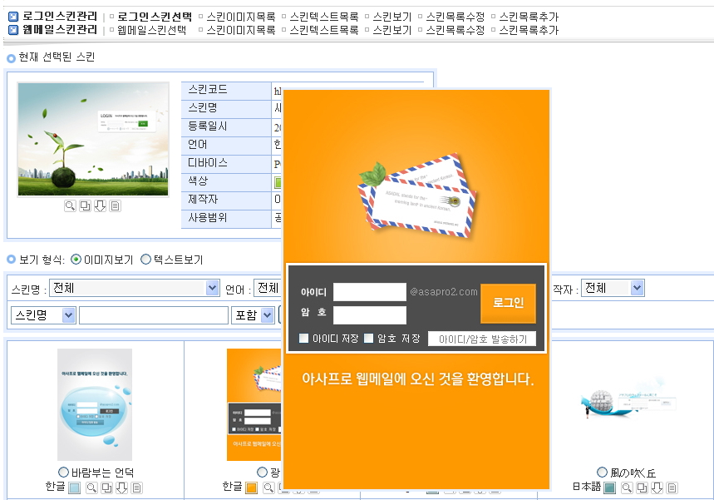This screenshot has width=714, height=500.
Task: Click the search text field beside 스킨명 dropdown
Action: tap(153, 315)
